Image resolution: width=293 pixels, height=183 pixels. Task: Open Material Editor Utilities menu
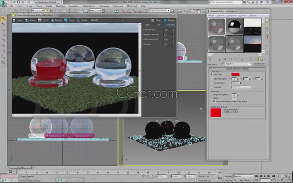coord(252,16)
